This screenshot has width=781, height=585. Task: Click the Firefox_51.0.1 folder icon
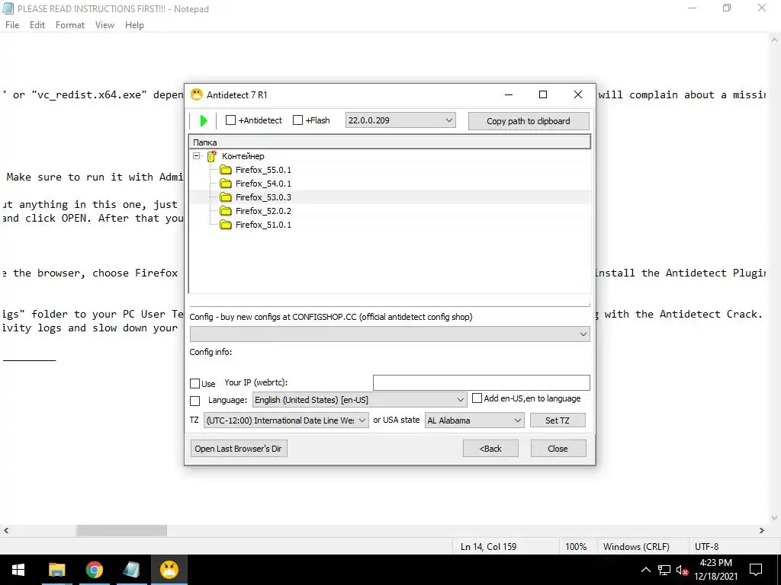(x=226, y=225)
